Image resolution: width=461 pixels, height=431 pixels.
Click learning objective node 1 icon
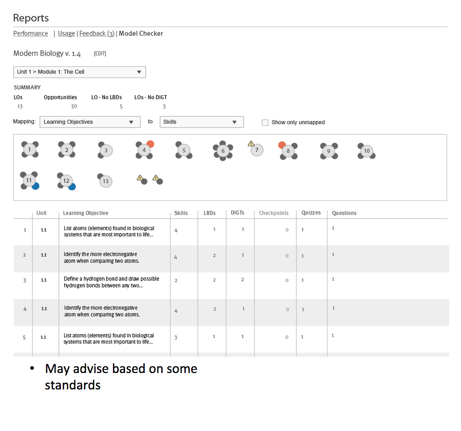[30, 150]
